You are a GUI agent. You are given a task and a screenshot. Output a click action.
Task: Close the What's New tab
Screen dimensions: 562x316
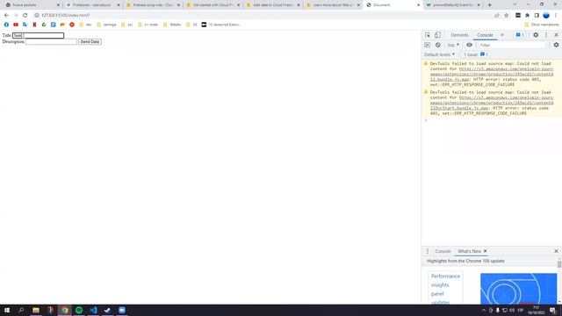pos(485,251)
